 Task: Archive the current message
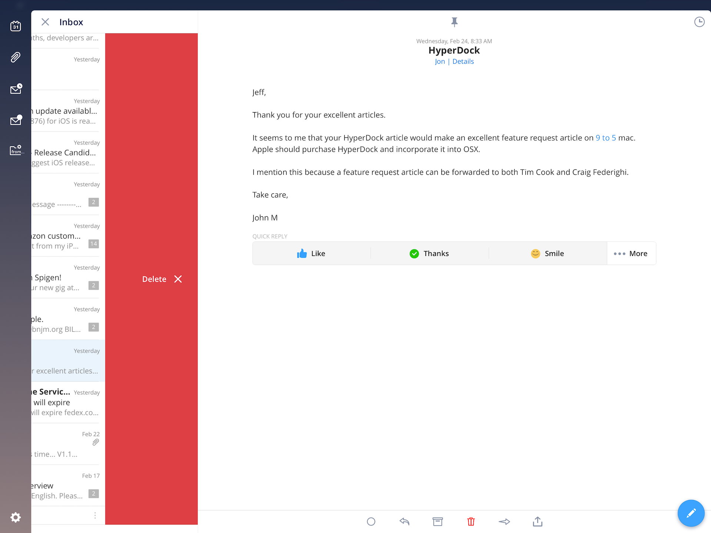438,522
